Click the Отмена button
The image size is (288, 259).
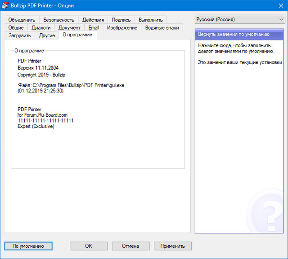(130, 246)
